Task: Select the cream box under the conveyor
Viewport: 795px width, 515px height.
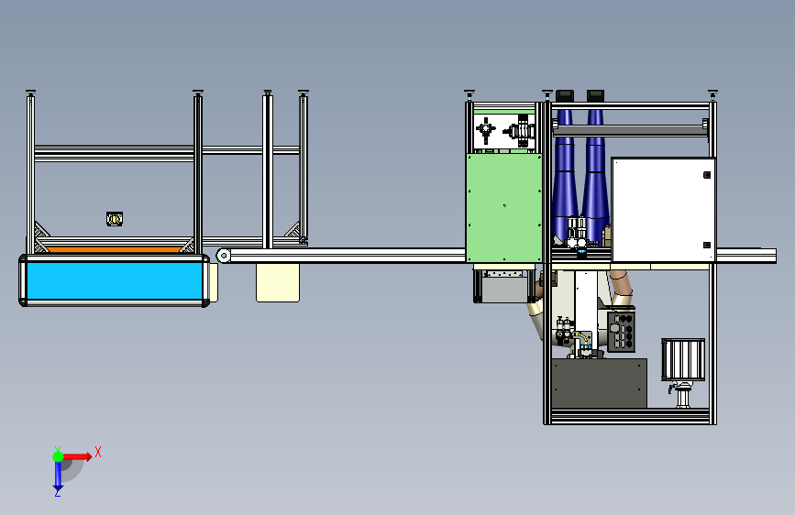Action: pyautogui.click(x=278, y=282)
